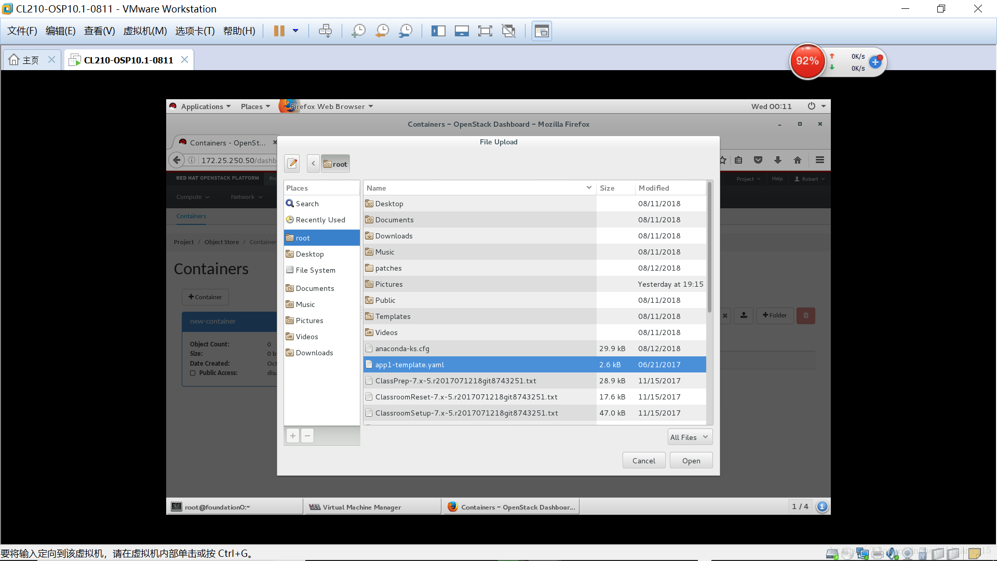Click VMware take snapshot icon
This screenshot has width=997, height=561.
[x=358, y=31]
